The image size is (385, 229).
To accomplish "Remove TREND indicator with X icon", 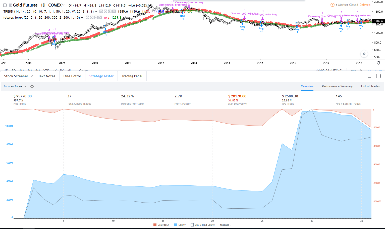I will pos(114,12).
